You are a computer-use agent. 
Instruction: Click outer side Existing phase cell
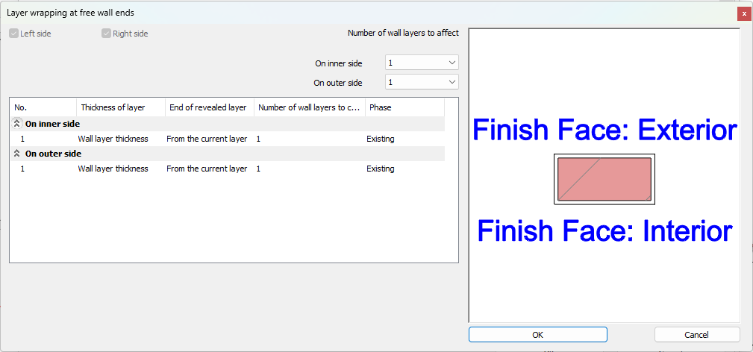pyautogui.click(x=381, y=169)
